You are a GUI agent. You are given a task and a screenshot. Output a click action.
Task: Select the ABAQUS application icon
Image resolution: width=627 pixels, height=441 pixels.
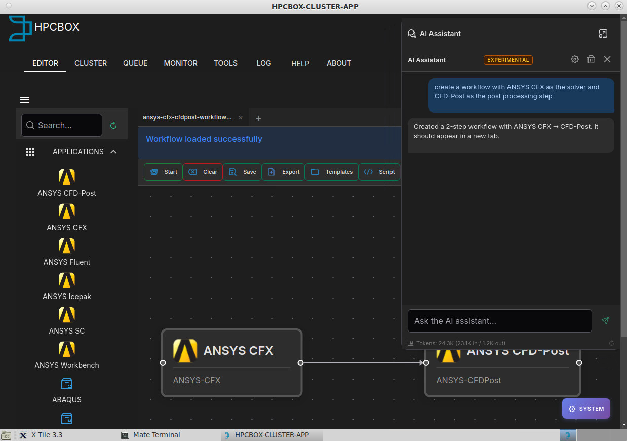tap(67, 384)
